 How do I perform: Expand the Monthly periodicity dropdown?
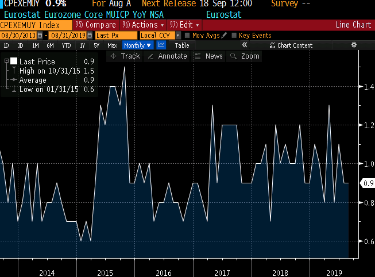[138, 45]
